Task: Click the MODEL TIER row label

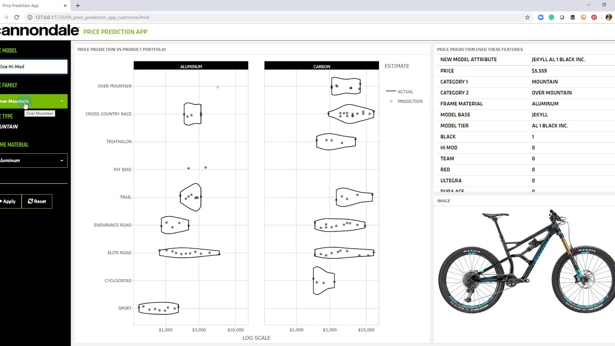Action: (455, 126)
